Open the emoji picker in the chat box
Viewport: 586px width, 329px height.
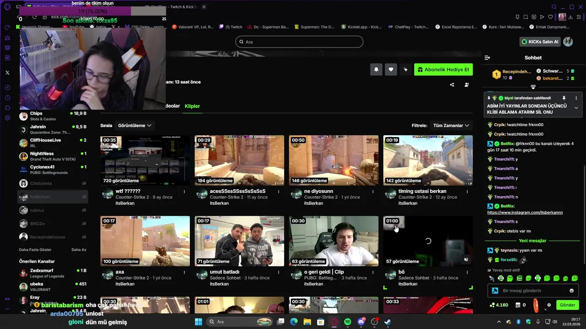pyautogui.click(x=571, y=291)
